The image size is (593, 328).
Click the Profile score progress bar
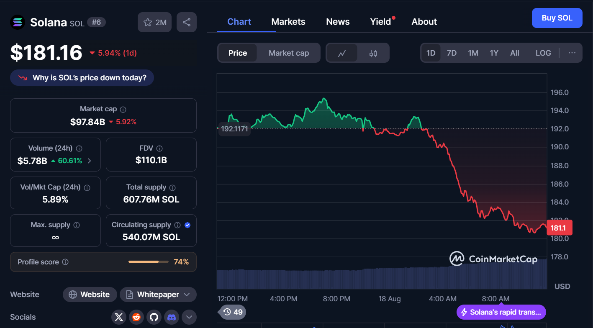pos(149,262)
